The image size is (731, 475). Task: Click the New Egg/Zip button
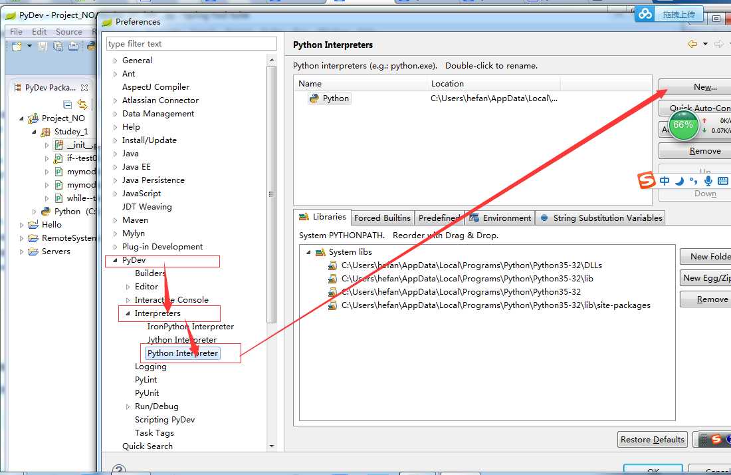(706, 278)
